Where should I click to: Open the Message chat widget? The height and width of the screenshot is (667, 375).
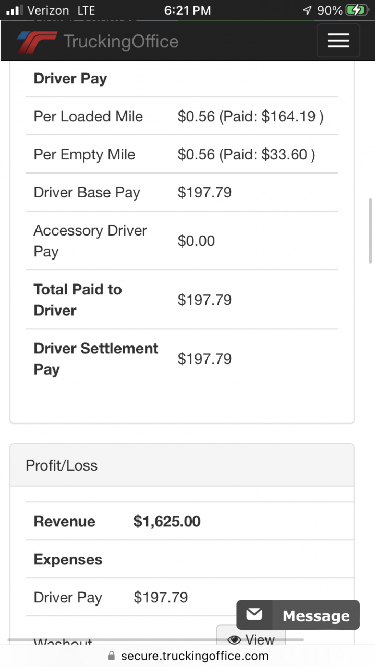click(298, 615)
